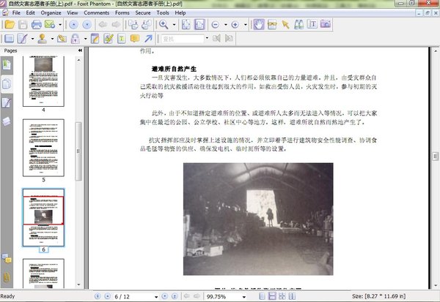Image resolution: width=440 pixels, height=302 pixels.
Task: Click the Zoom In plus circle button
Action: (235, 25)
